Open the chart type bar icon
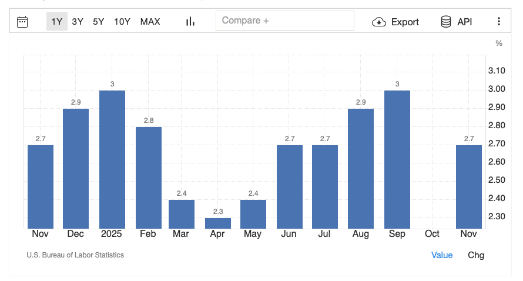Screen dimensions: 523x281 (190, 22)
